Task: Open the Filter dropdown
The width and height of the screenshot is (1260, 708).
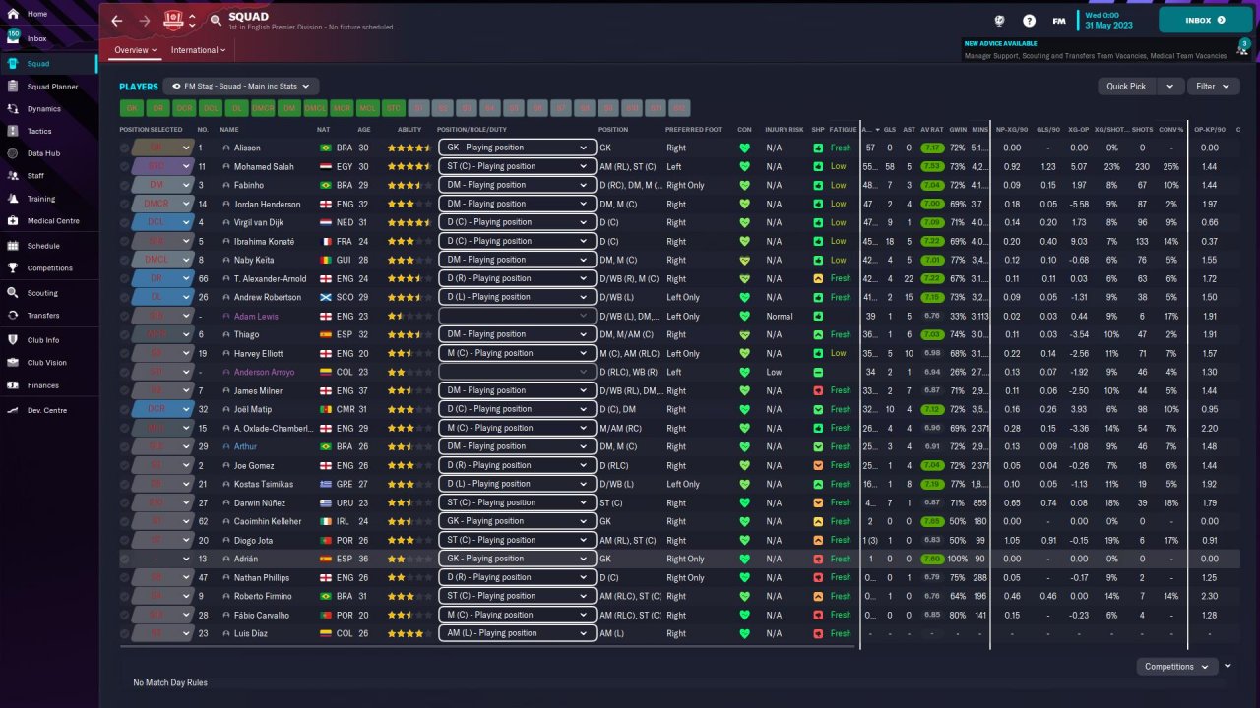Action: point(1212,87)
